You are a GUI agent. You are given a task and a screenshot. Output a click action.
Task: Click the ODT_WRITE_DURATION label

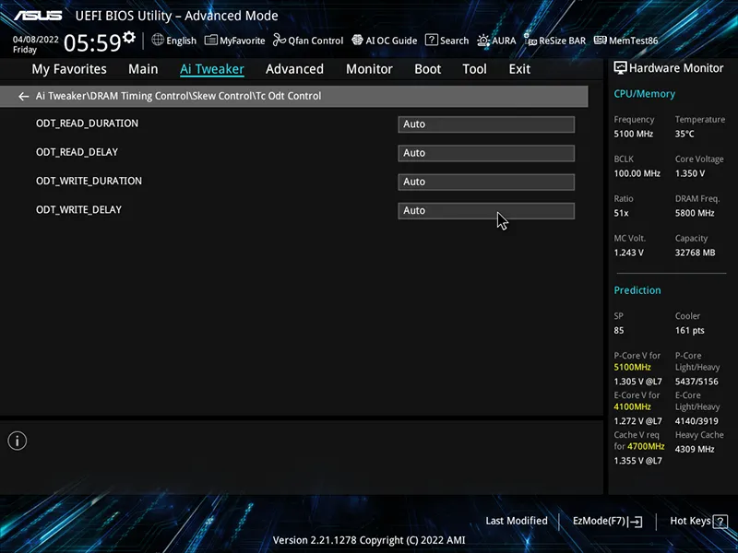(x=89, y=181)
